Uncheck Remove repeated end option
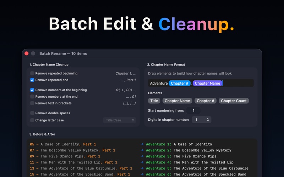The image size is (284, 177). click(32, 80)
